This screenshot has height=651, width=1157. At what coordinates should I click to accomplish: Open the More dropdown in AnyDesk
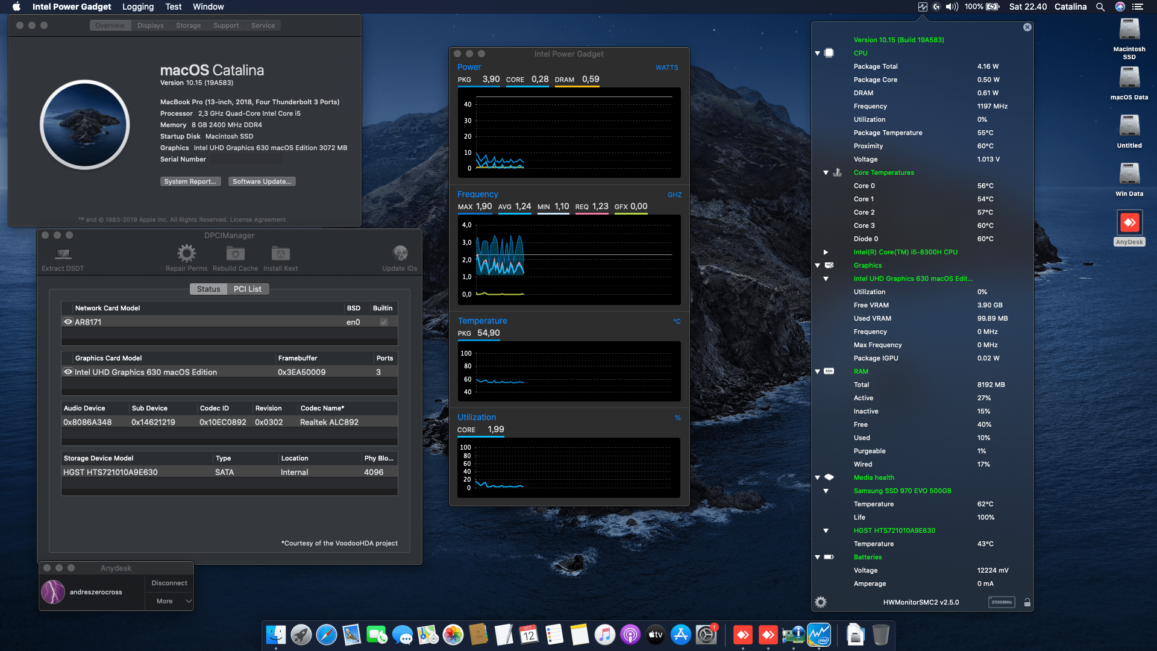(169, 600)
